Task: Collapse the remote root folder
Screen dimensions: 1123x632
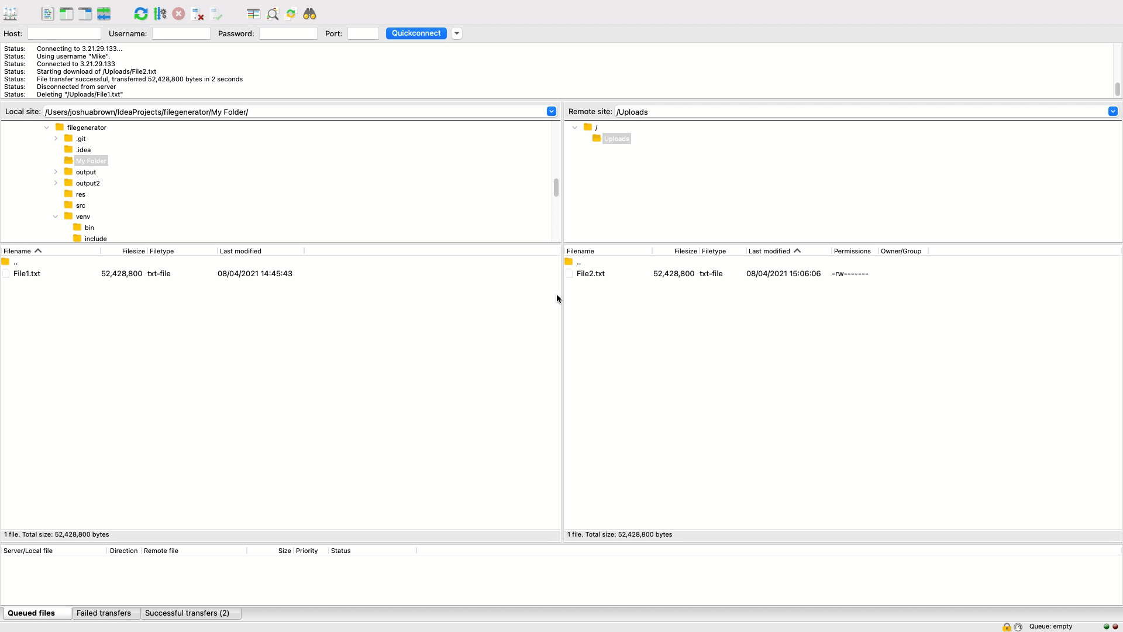Action: coord(575,128)
